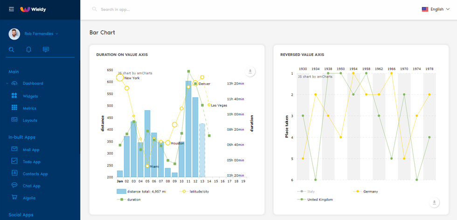Open the messages chat bubble icon
Image resolution: width=457 pixels, height=220 pixels.
click(46, 50)
